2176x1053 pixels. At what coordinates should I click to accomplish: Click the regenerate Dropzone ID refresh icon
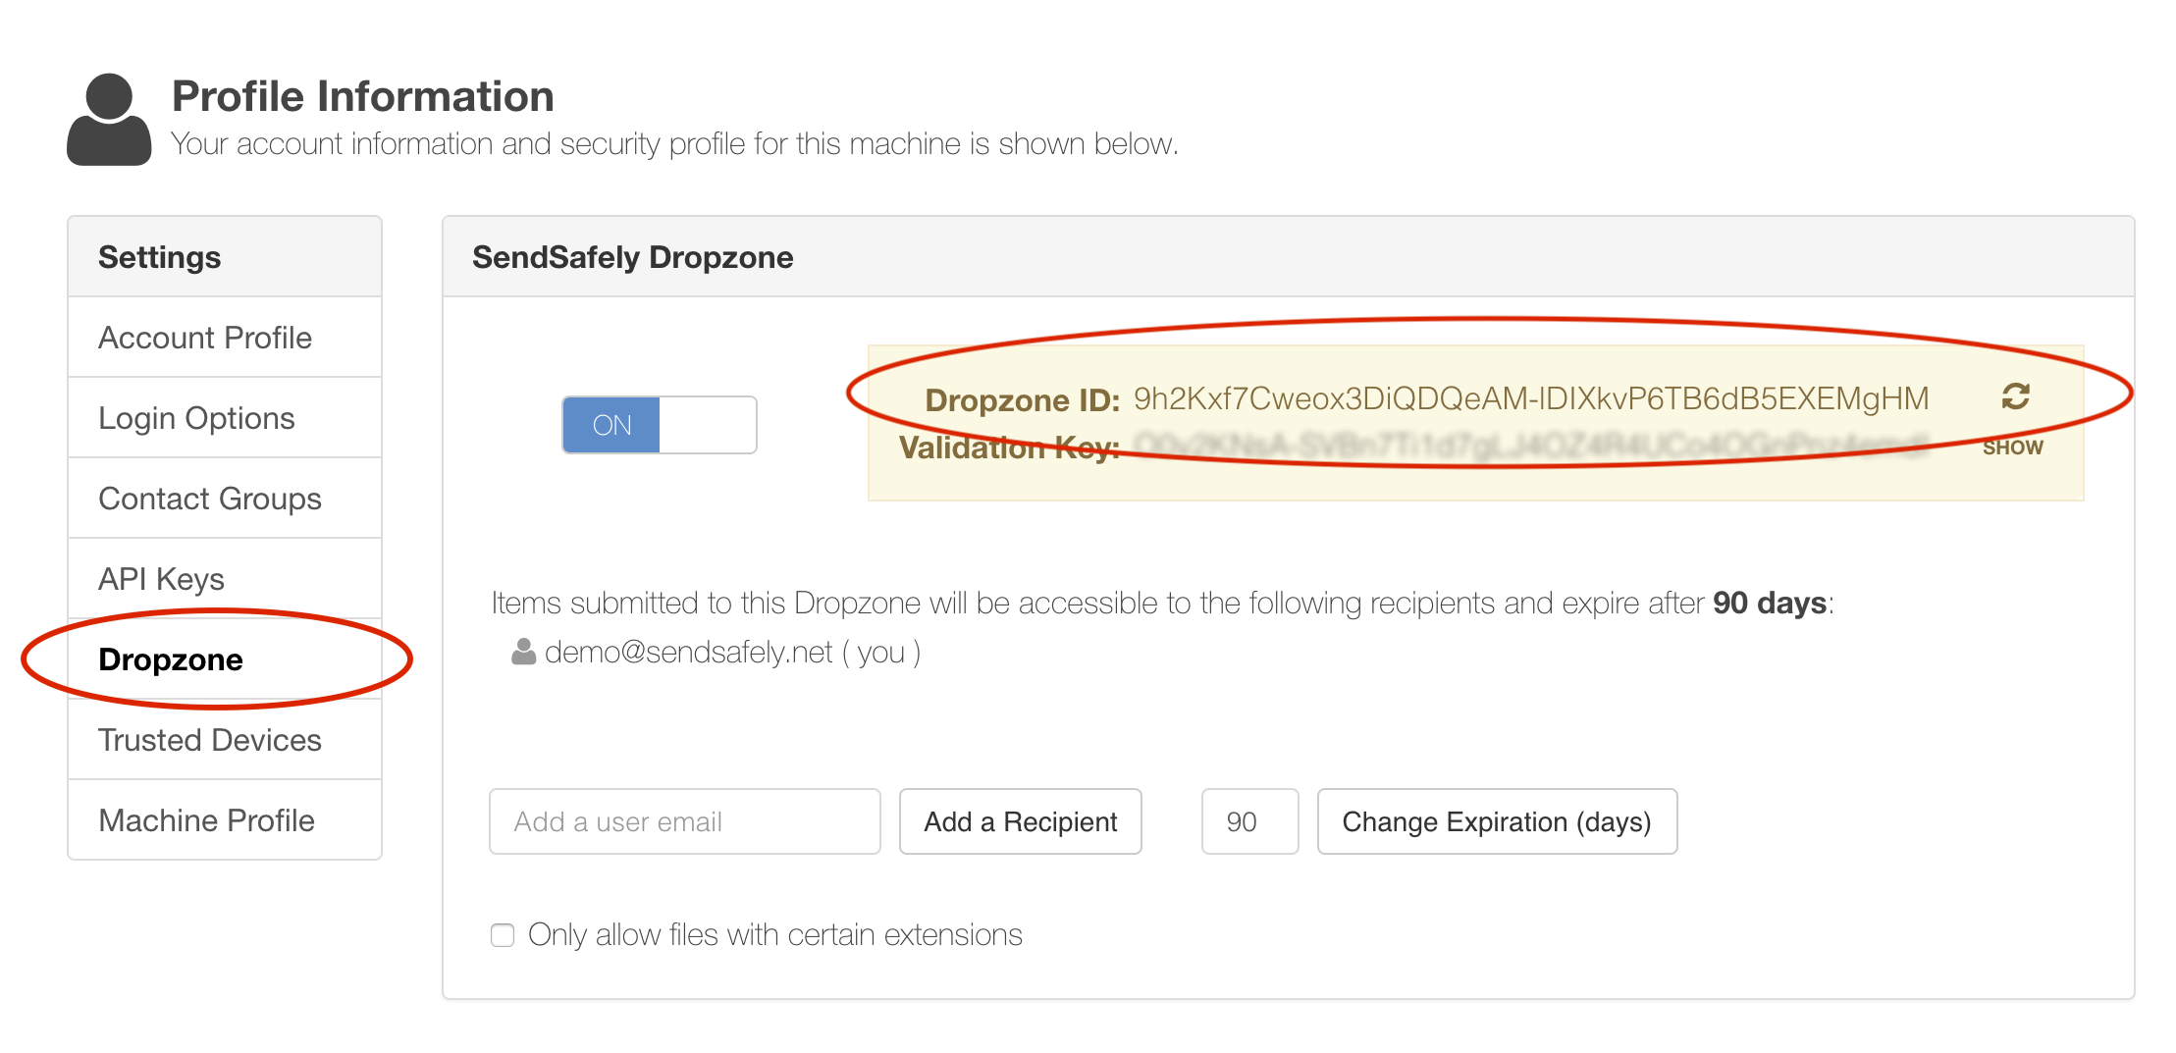[x=2015, y=396]
